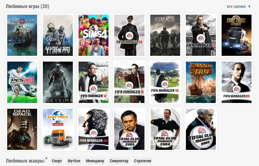Viewport: 259px width, 166px height.
Task: Select the 'Симулятор' genre tag
Action: click(119, 161)
